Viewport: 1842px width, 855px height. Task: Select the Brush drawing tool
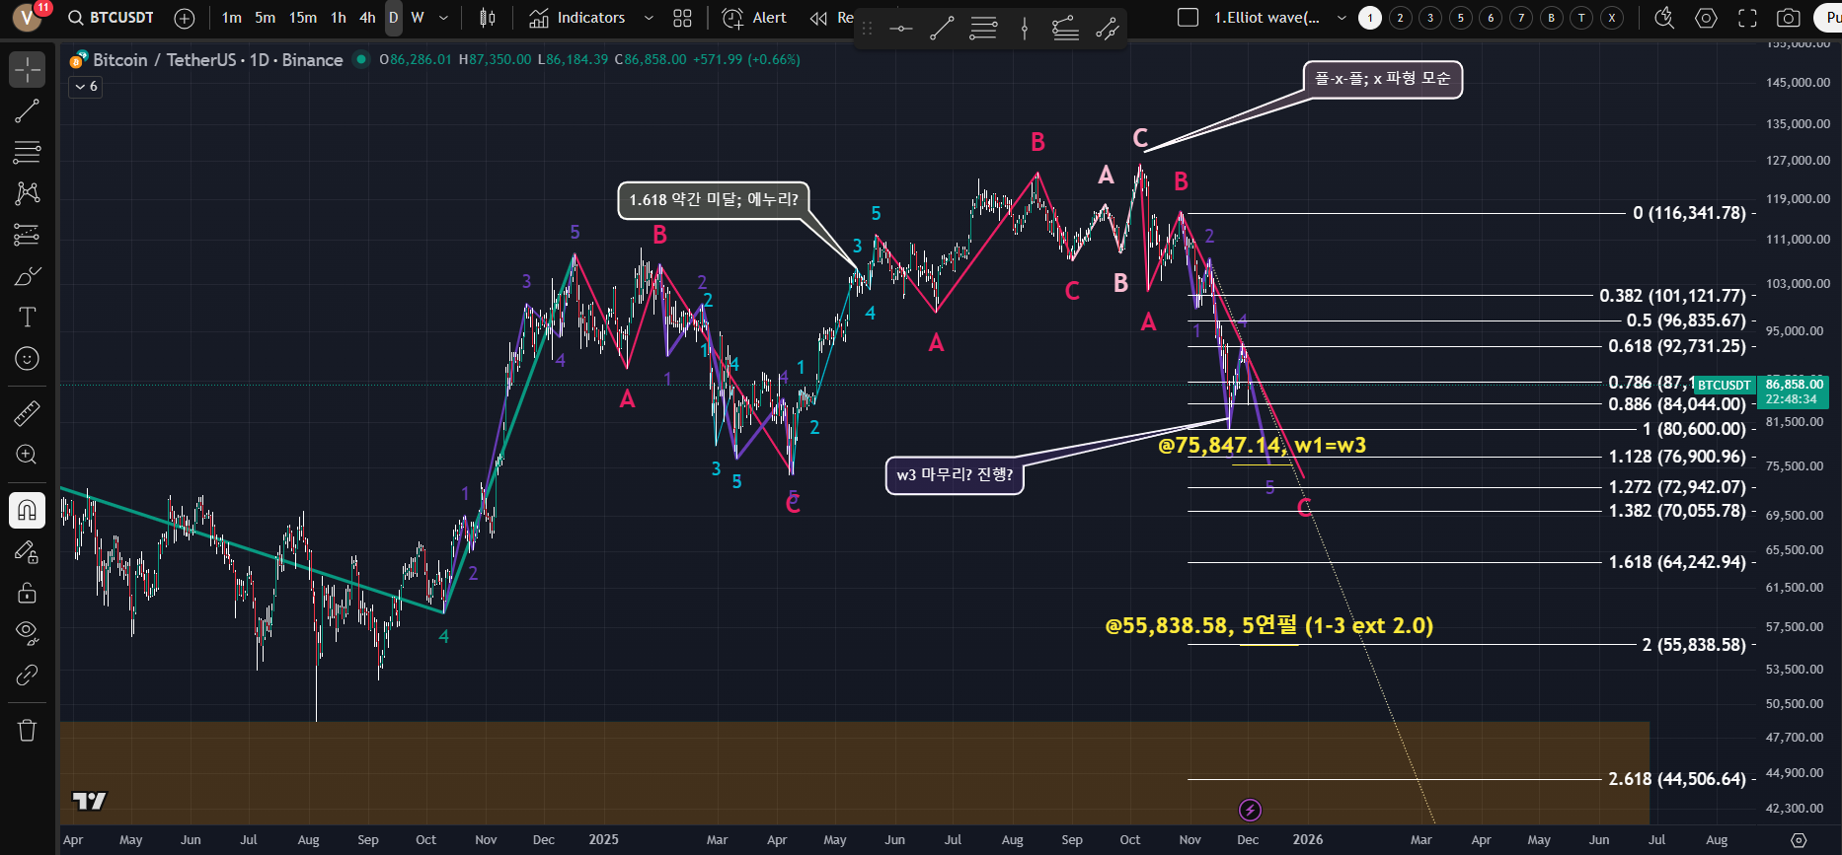[x=27, y=276]
